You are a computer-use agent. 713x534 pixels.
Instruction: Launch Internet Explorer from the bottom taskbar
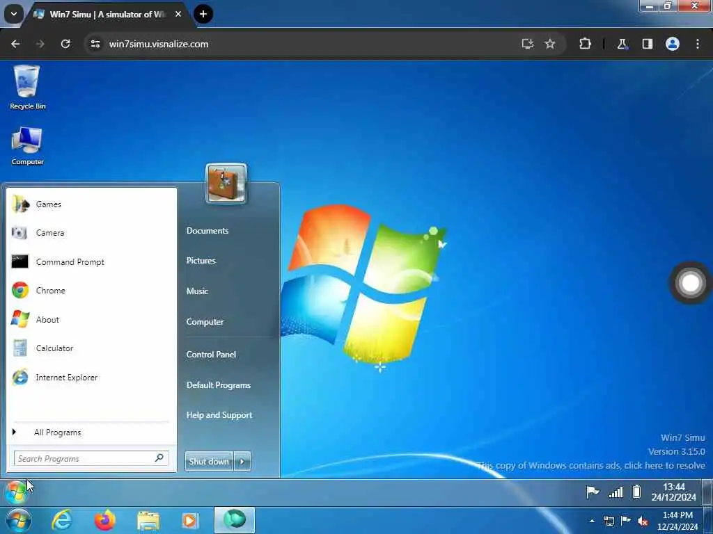click(62, 520)
